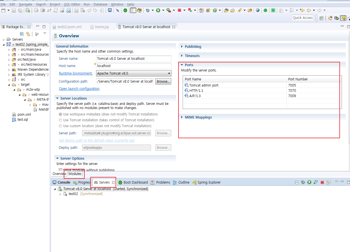
Task: Stop the server with red square in Servers view
Action: (x=322, y=182)
